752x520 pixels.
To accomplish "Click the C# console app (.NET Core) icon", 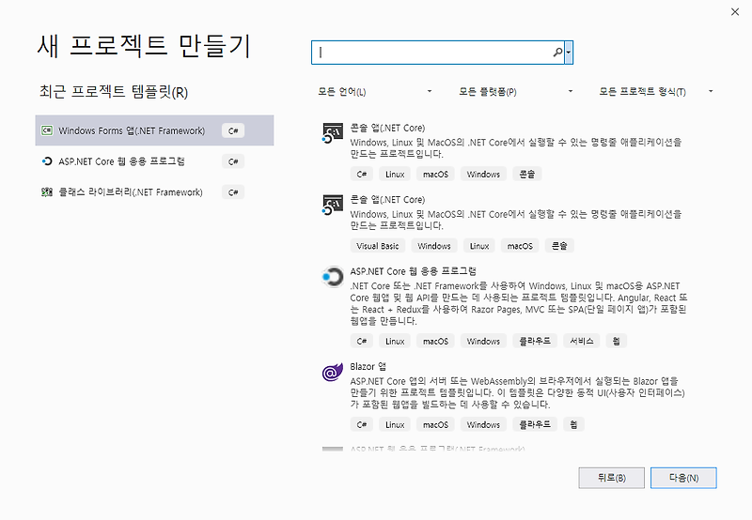I will pyautogui.click(x=333, y=132).
